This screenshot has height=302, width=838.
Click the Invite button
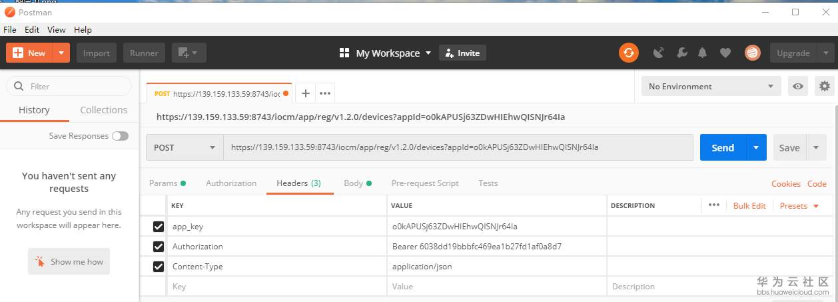click(462, 53)
